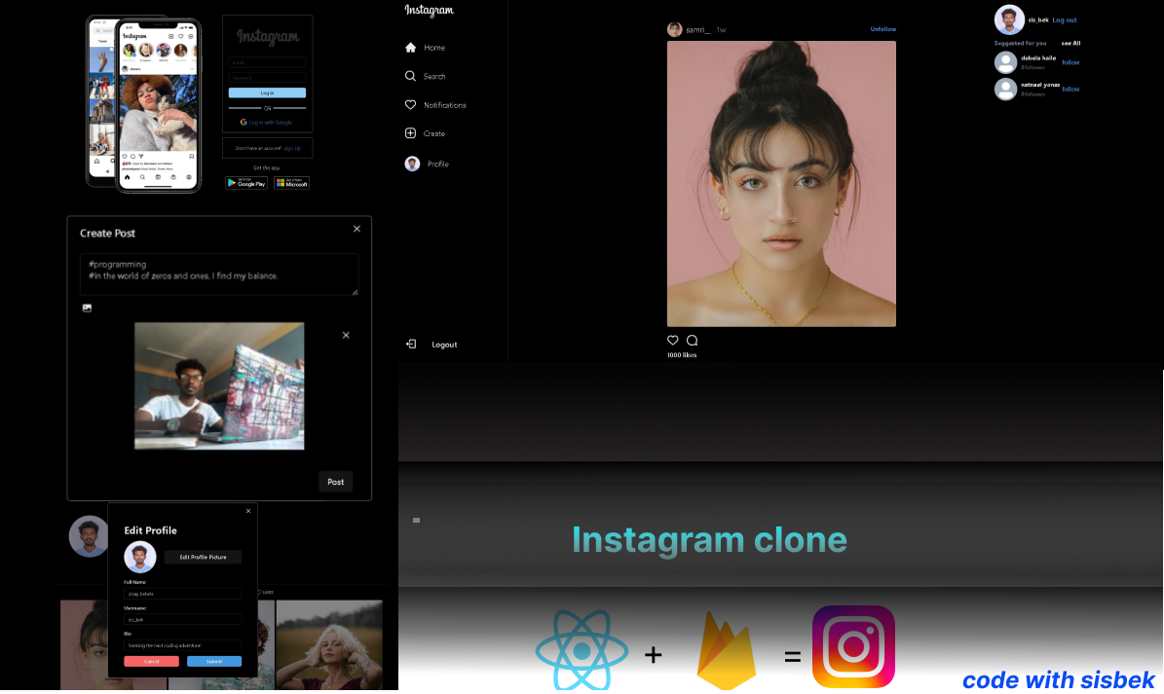Click the "natnael yonas" name in suggestions
Screen dimensions: 1164x694
(x=1040, y=85)
